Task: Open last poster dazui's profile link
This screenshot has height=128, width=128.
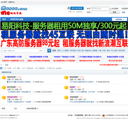Action: (x=42, y=82)
